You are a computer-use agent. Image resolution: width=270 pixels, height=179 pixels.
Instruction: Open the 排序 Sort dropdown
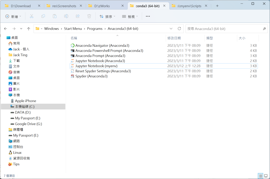tap(108, 17)
